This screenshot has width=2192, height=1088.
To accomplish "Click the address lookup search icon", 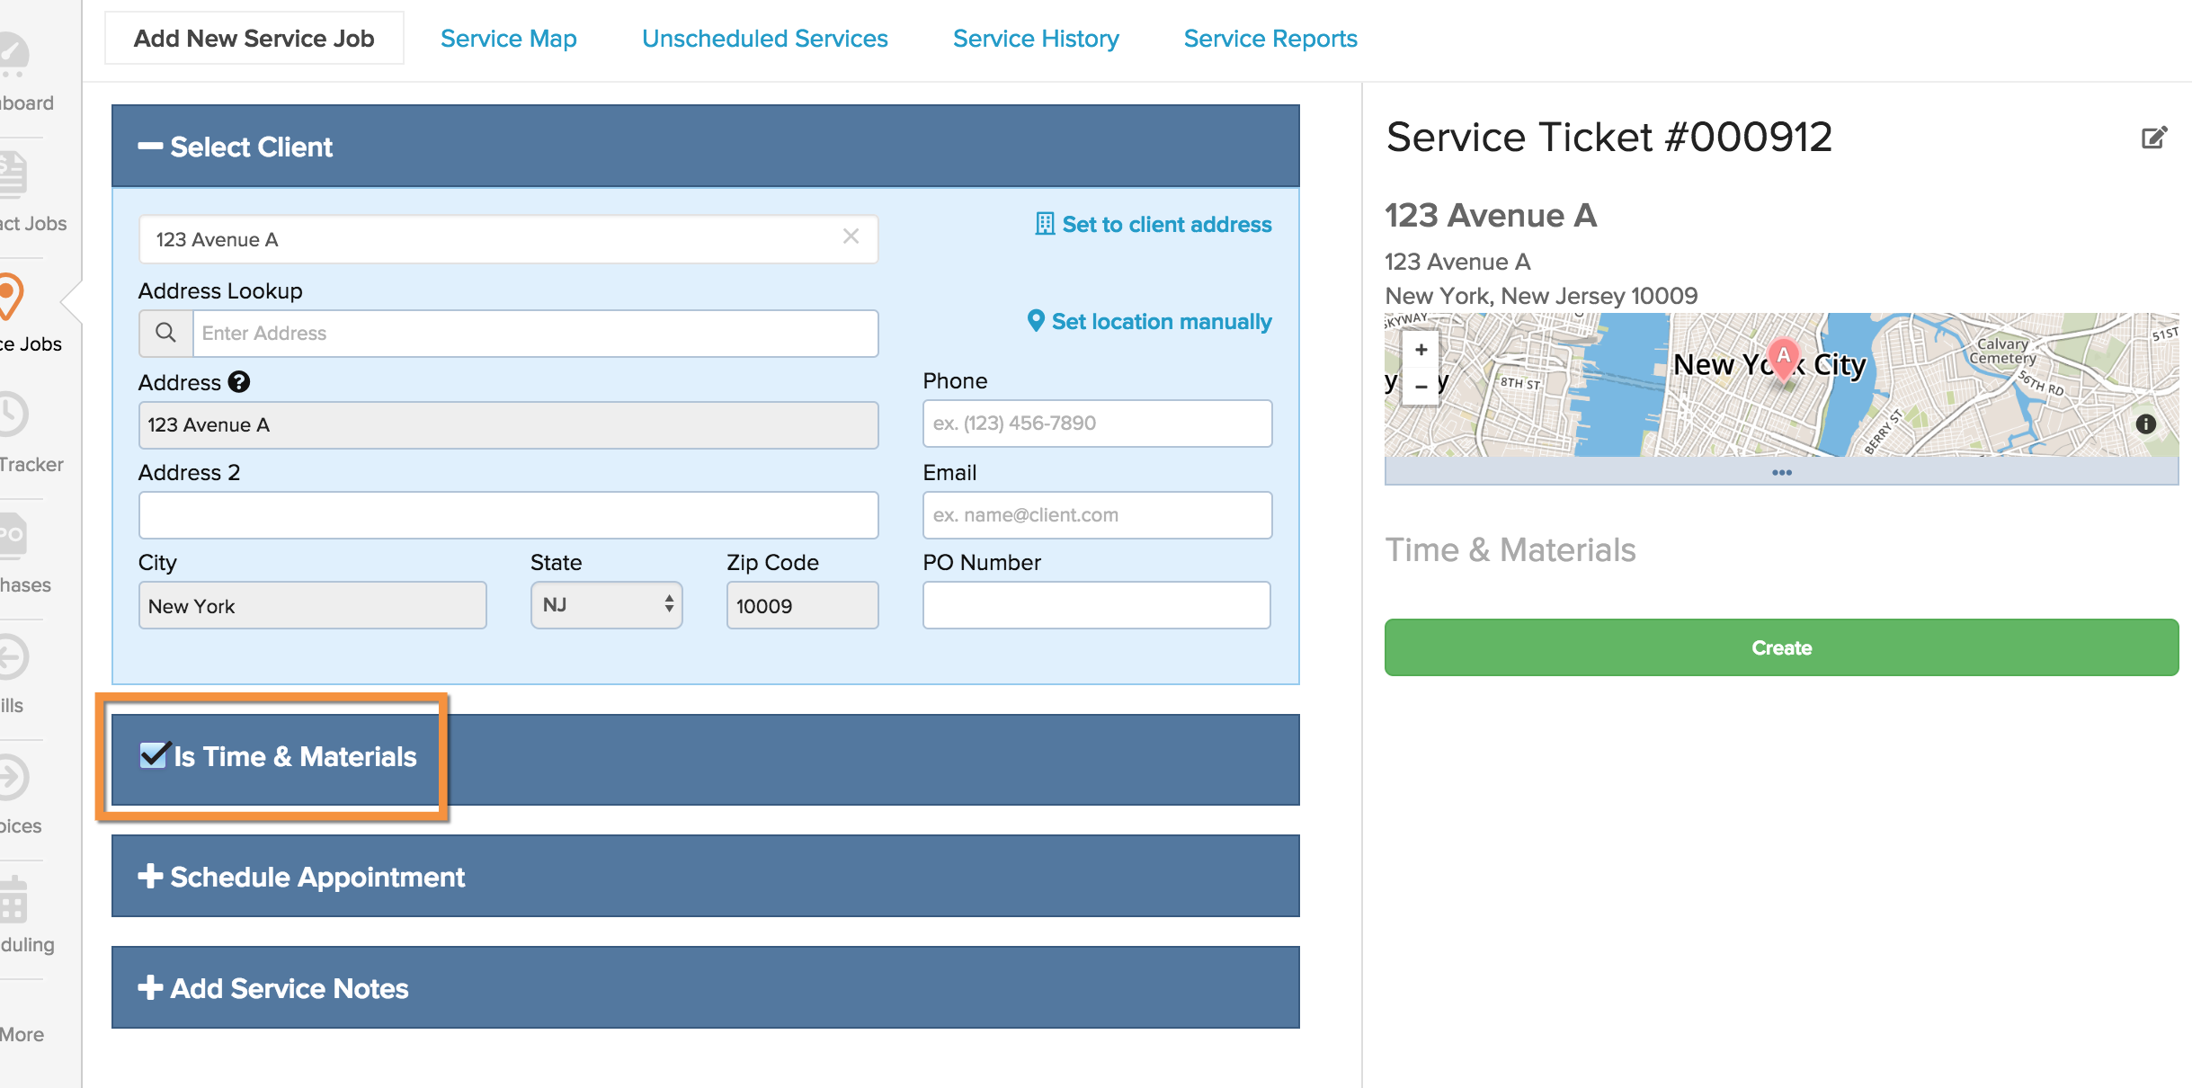I will pos(165,333).
